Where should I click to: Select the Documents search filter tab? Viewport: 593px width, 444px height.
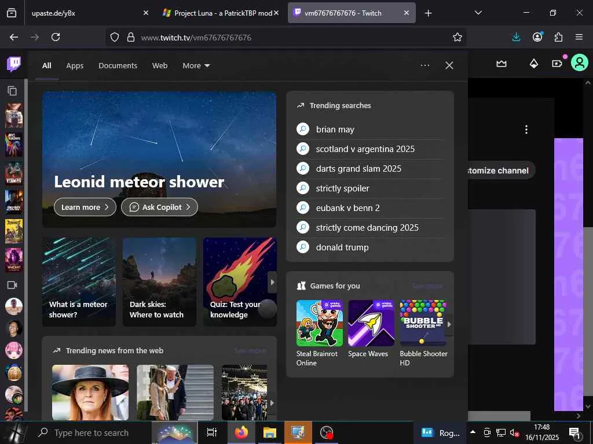(x=118, y=66)
